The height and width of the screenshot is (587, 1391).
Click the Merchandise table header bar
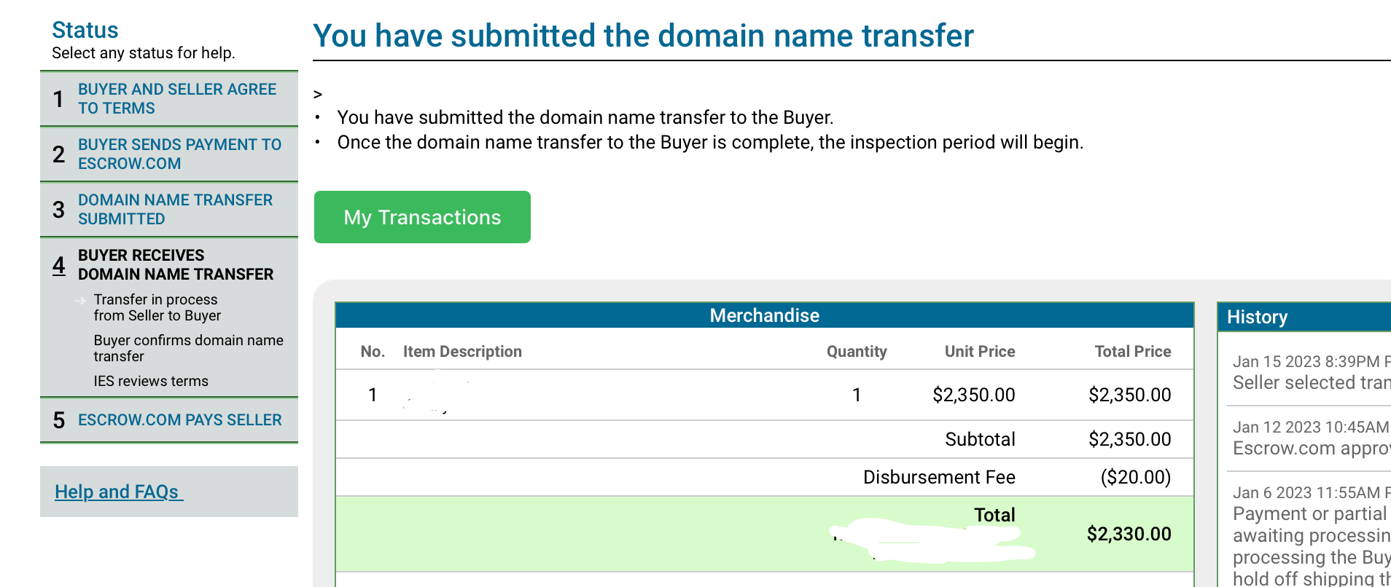[764, 315]
